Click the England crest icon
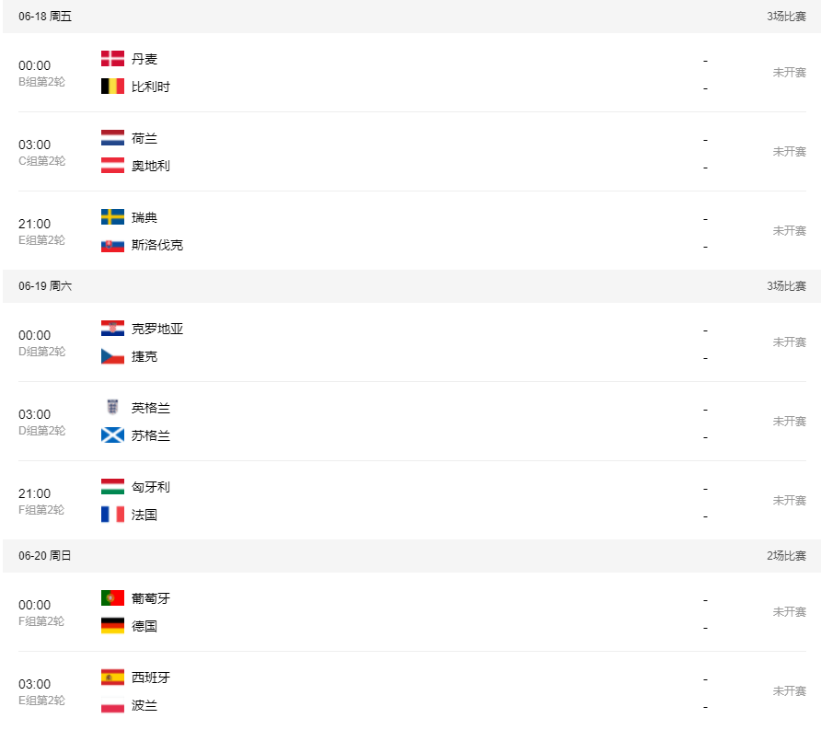This screenshot has height=730, width=821. [x=112, y=408]
